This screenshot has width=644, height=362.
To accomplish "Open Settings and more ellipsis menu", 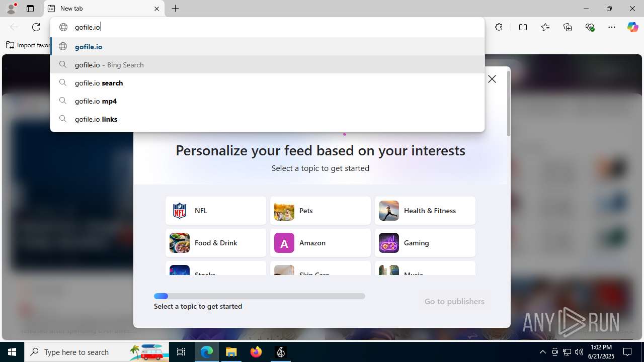I will coord(612,27).
